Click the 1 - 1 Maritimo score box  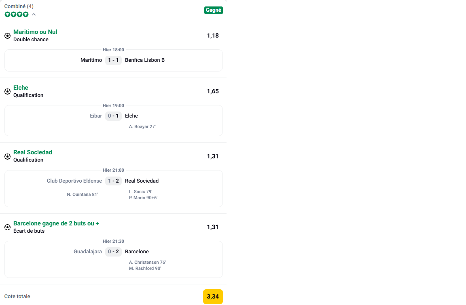(113, 60)
